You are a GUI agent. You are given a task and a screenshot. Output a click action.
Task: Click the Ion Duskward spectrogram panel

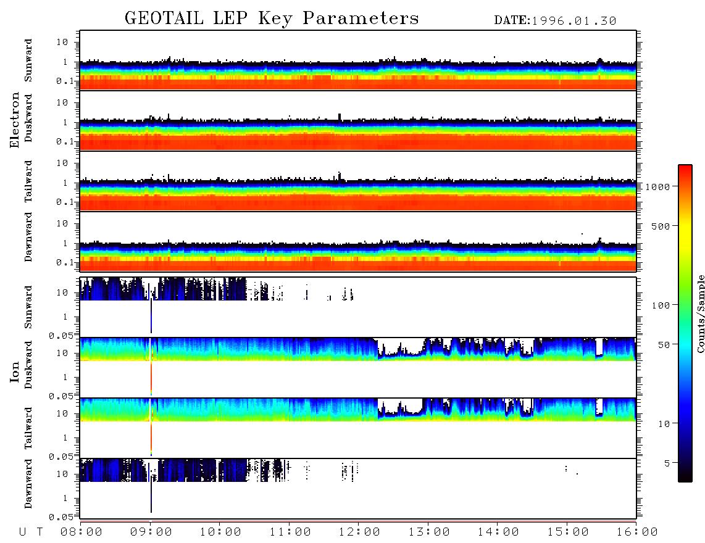tap(358, 367)
